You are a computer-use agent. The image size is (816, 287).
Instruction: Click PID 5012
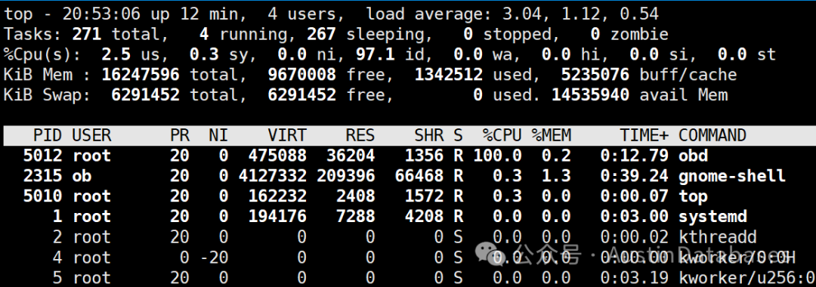pyautogui.click(x=42, y=156)
